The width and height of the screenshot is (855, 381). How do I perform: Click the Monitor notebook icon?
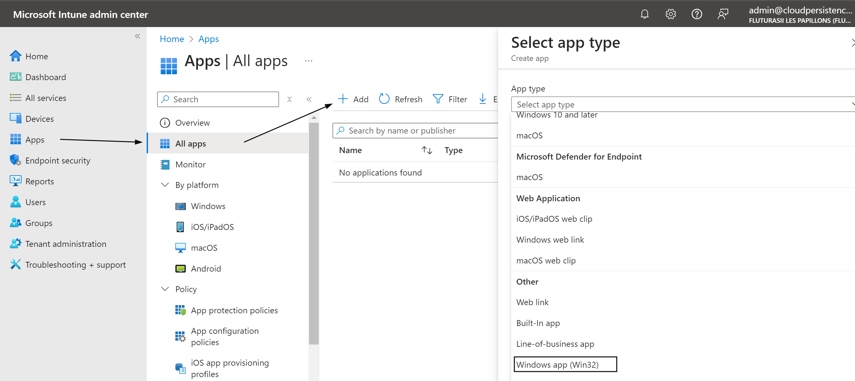(165, 164)
